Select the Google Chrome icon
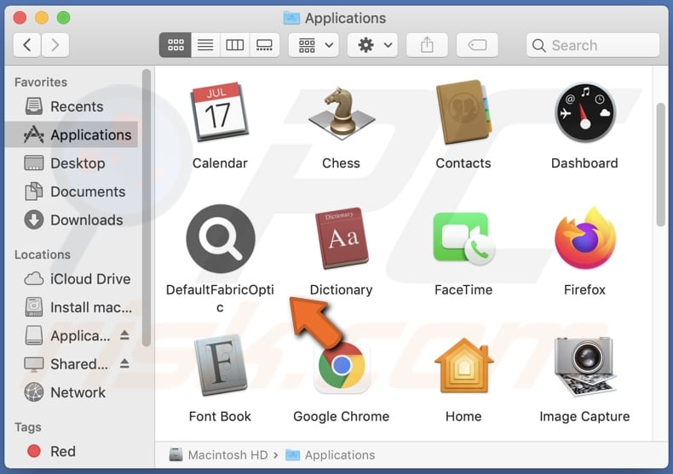 click(342, 367)
